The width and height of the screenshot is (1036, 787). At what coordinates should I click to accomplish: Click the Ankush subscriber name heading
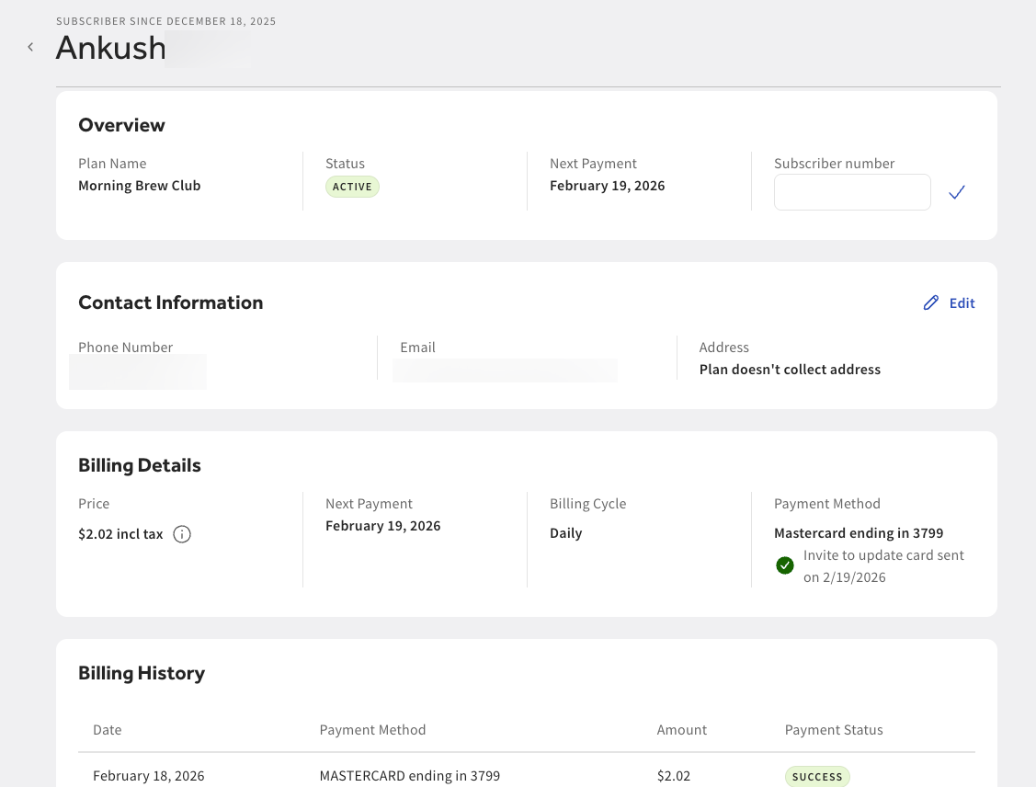pyautogui.click(x=111, y=48)
